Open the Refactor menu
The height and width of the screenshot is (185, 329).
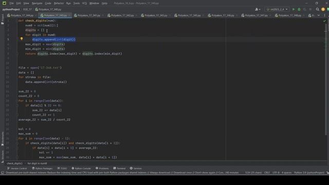point(59,4)
